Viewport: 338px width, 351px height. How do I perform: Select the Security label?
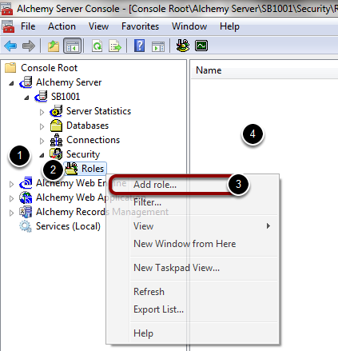[83, 154]
